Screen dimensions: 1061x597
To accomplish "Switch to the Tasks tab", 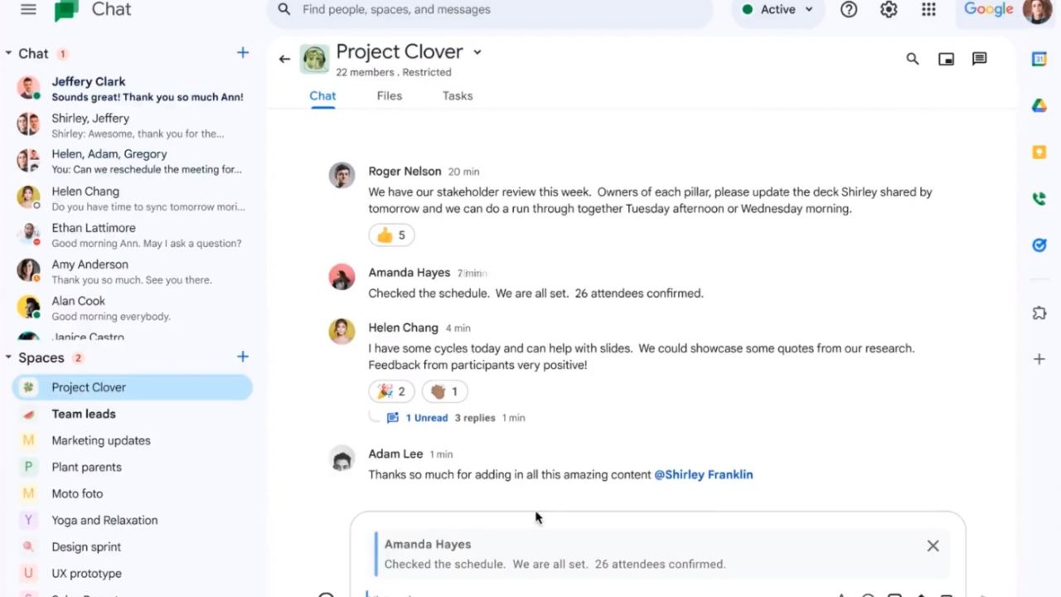I will click(x=457, y=96).
